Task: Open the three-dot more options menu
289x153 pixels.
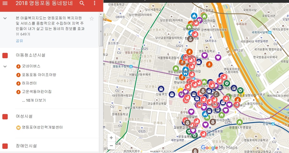Action: tap(95, 3)
